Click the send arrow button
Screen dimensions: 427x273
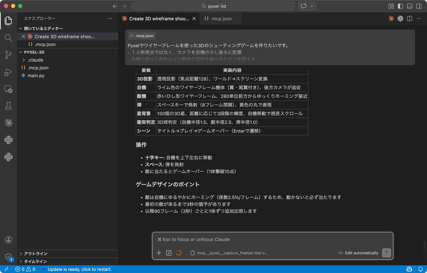pyautogui.click(x=386, y=253)
